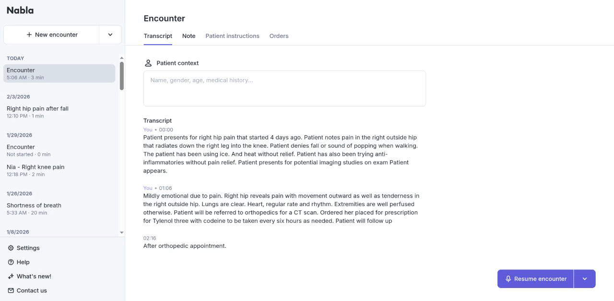Click the plus icon for New encounter
Viewport: 614px width, 301px height.
point(29,35)
